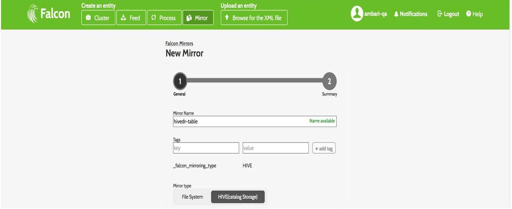The height and width of the screenshot is (209, 512).
Task: Open Notifications in the header
Action: click(x=411, y=14)
